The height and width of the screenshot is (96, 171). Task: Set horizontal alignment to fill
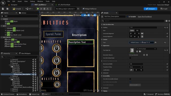pyautogui.click(x=142, y=34)
